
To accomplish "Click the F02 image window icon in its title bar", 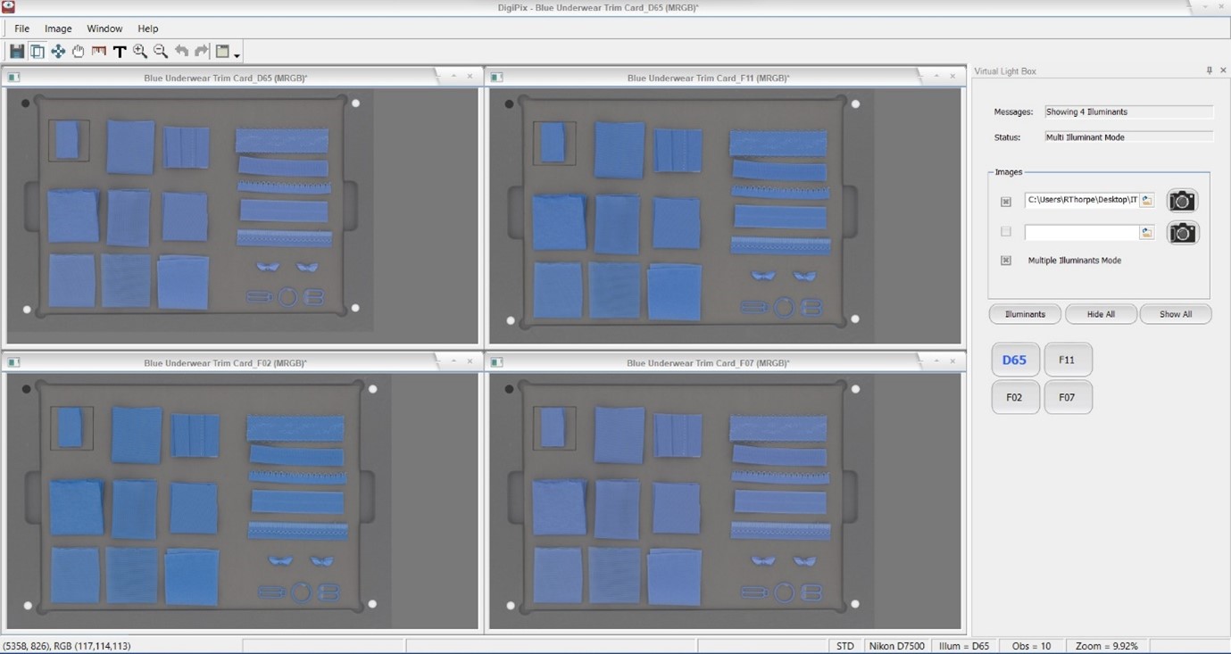I will tap(13, 363).
